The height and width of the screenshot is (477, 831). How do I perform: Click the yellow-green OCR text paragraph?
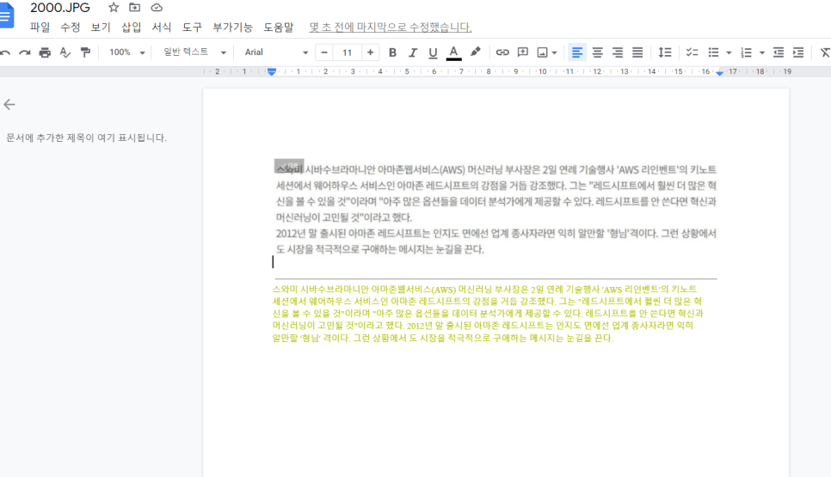pyautogui.click(x=488, y=314)
